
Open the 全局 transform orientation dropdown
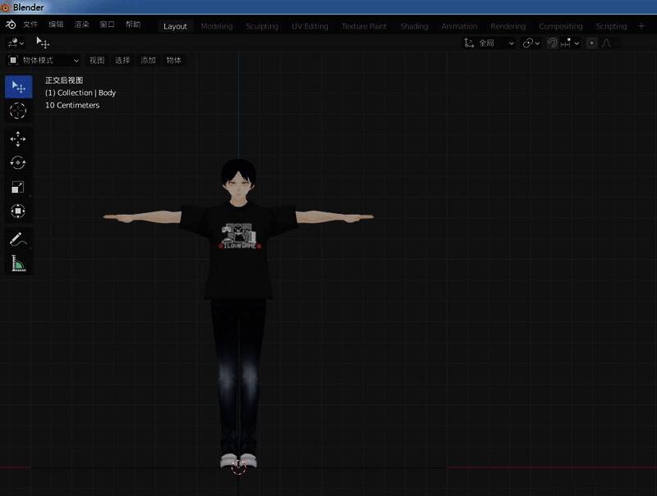(x=489, y=43)
